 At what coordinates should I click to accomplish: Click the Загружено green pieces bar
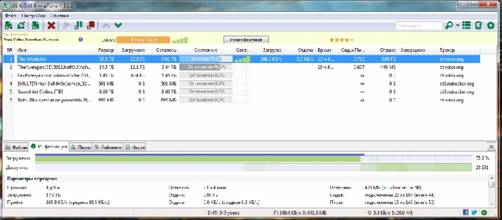[x=253, y=158]
